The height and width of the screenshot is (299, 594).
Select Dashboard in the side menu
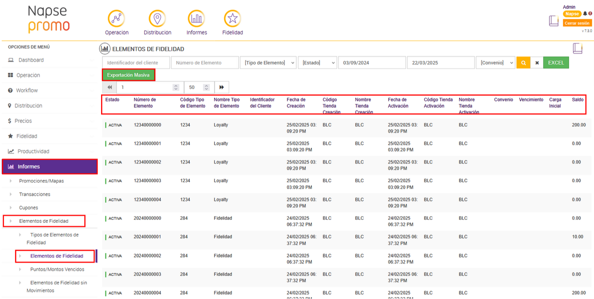pos(31,60)
